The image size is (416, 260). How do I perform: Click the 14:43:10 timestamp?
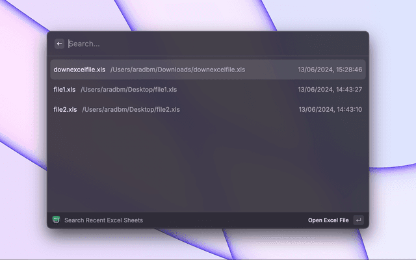pyautogui.click(x=330, y=109)
